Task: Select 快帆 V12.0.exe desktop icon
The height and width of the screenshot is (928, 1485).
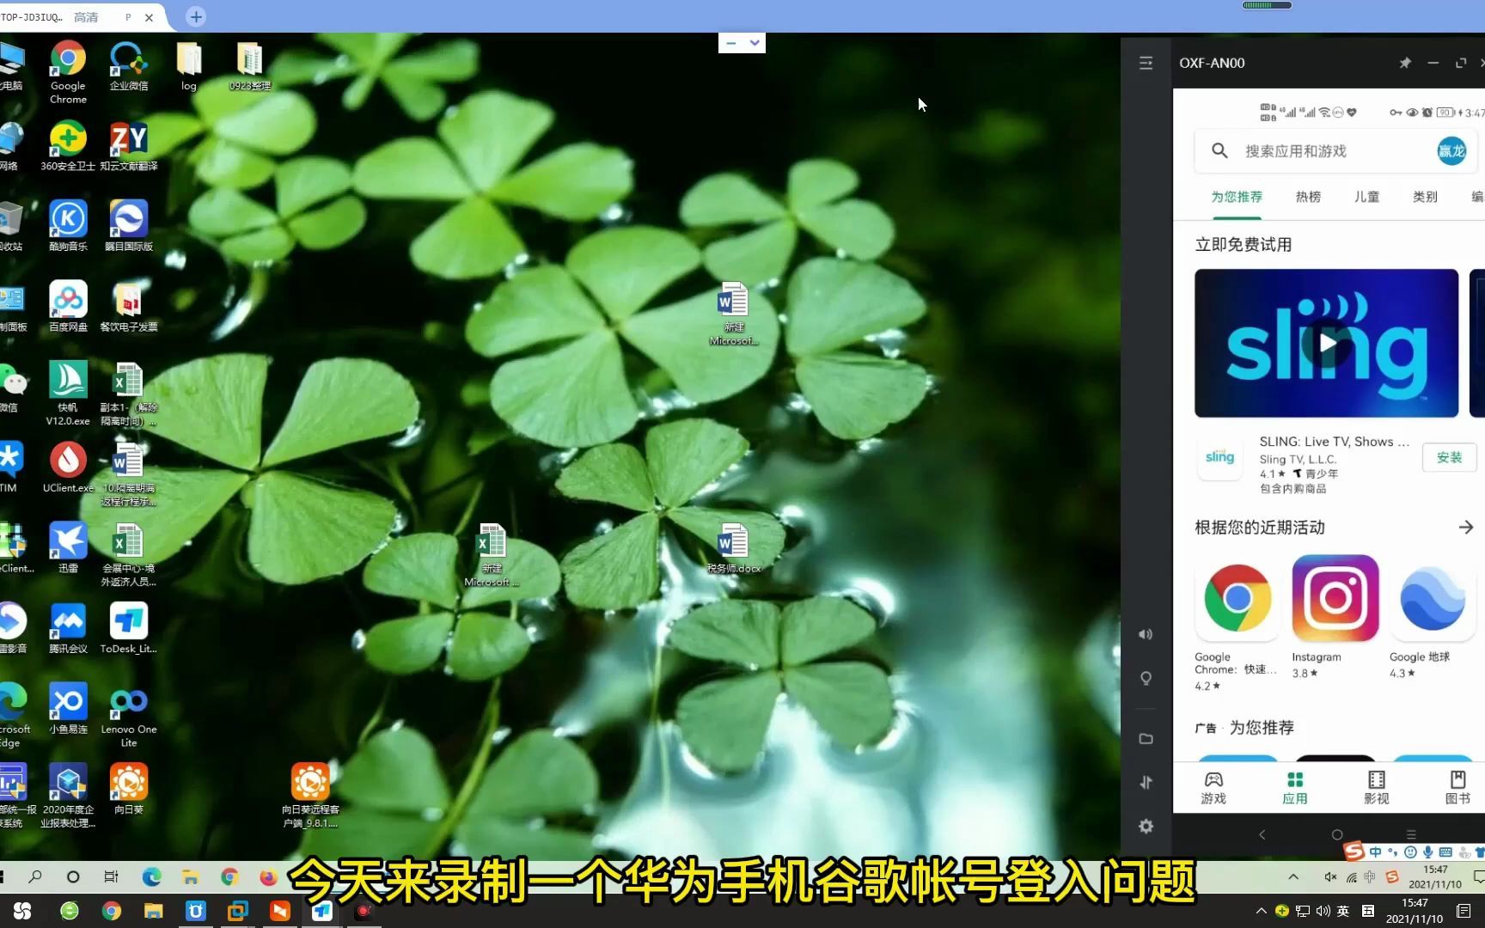Action: coord(68,394)
